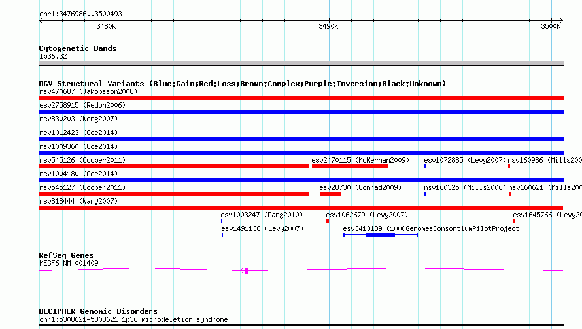Click the nsv545127 (Cooper2011) label
Viewport: 582px width, 329px height.
82,187
